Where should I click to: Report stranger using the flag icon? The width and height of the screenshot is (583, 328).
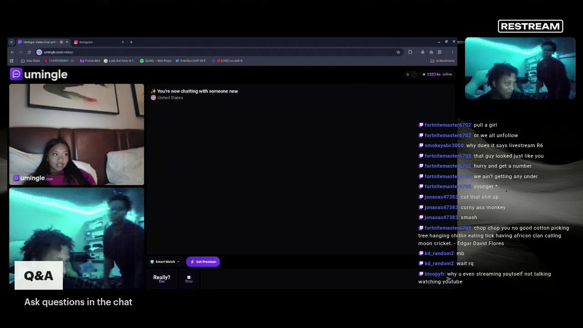point(139,180)
